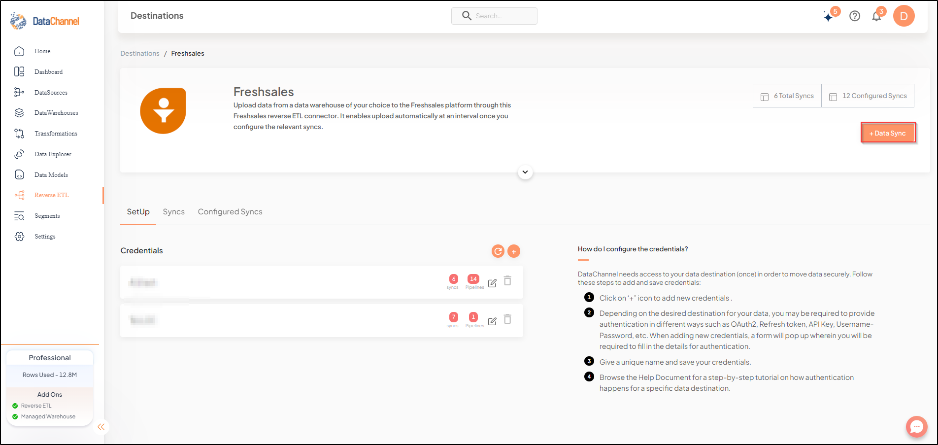Click the Search input field

494,16
